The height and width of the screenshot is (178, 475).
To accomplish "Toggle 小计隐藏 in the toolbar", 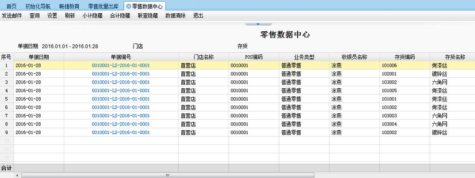I will click(92, 16).
